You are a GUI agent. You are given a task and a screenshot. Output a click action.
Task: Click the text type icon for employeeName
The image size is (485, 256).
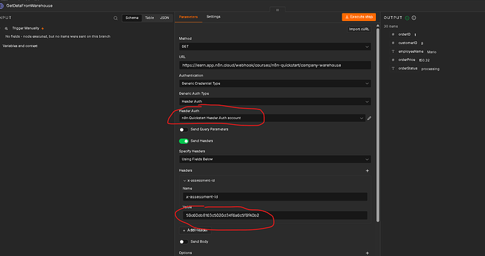coord(393,52)
